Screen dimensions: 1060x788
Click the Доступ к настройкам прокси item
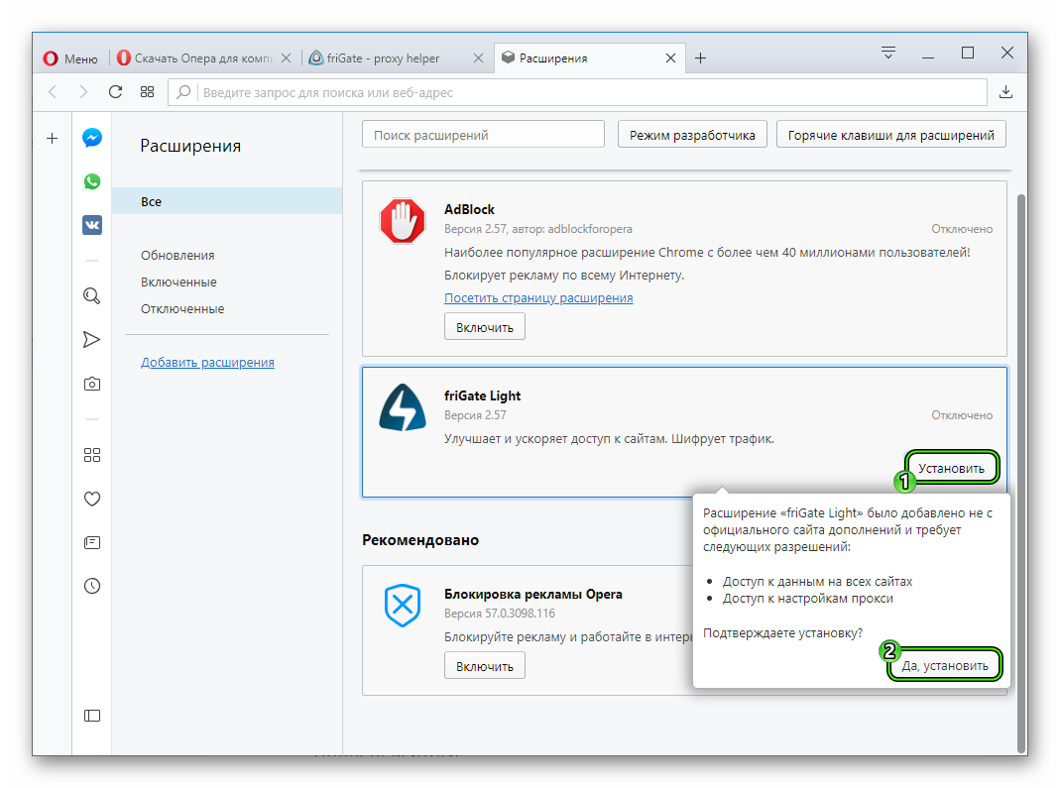[x=808, y=598]
